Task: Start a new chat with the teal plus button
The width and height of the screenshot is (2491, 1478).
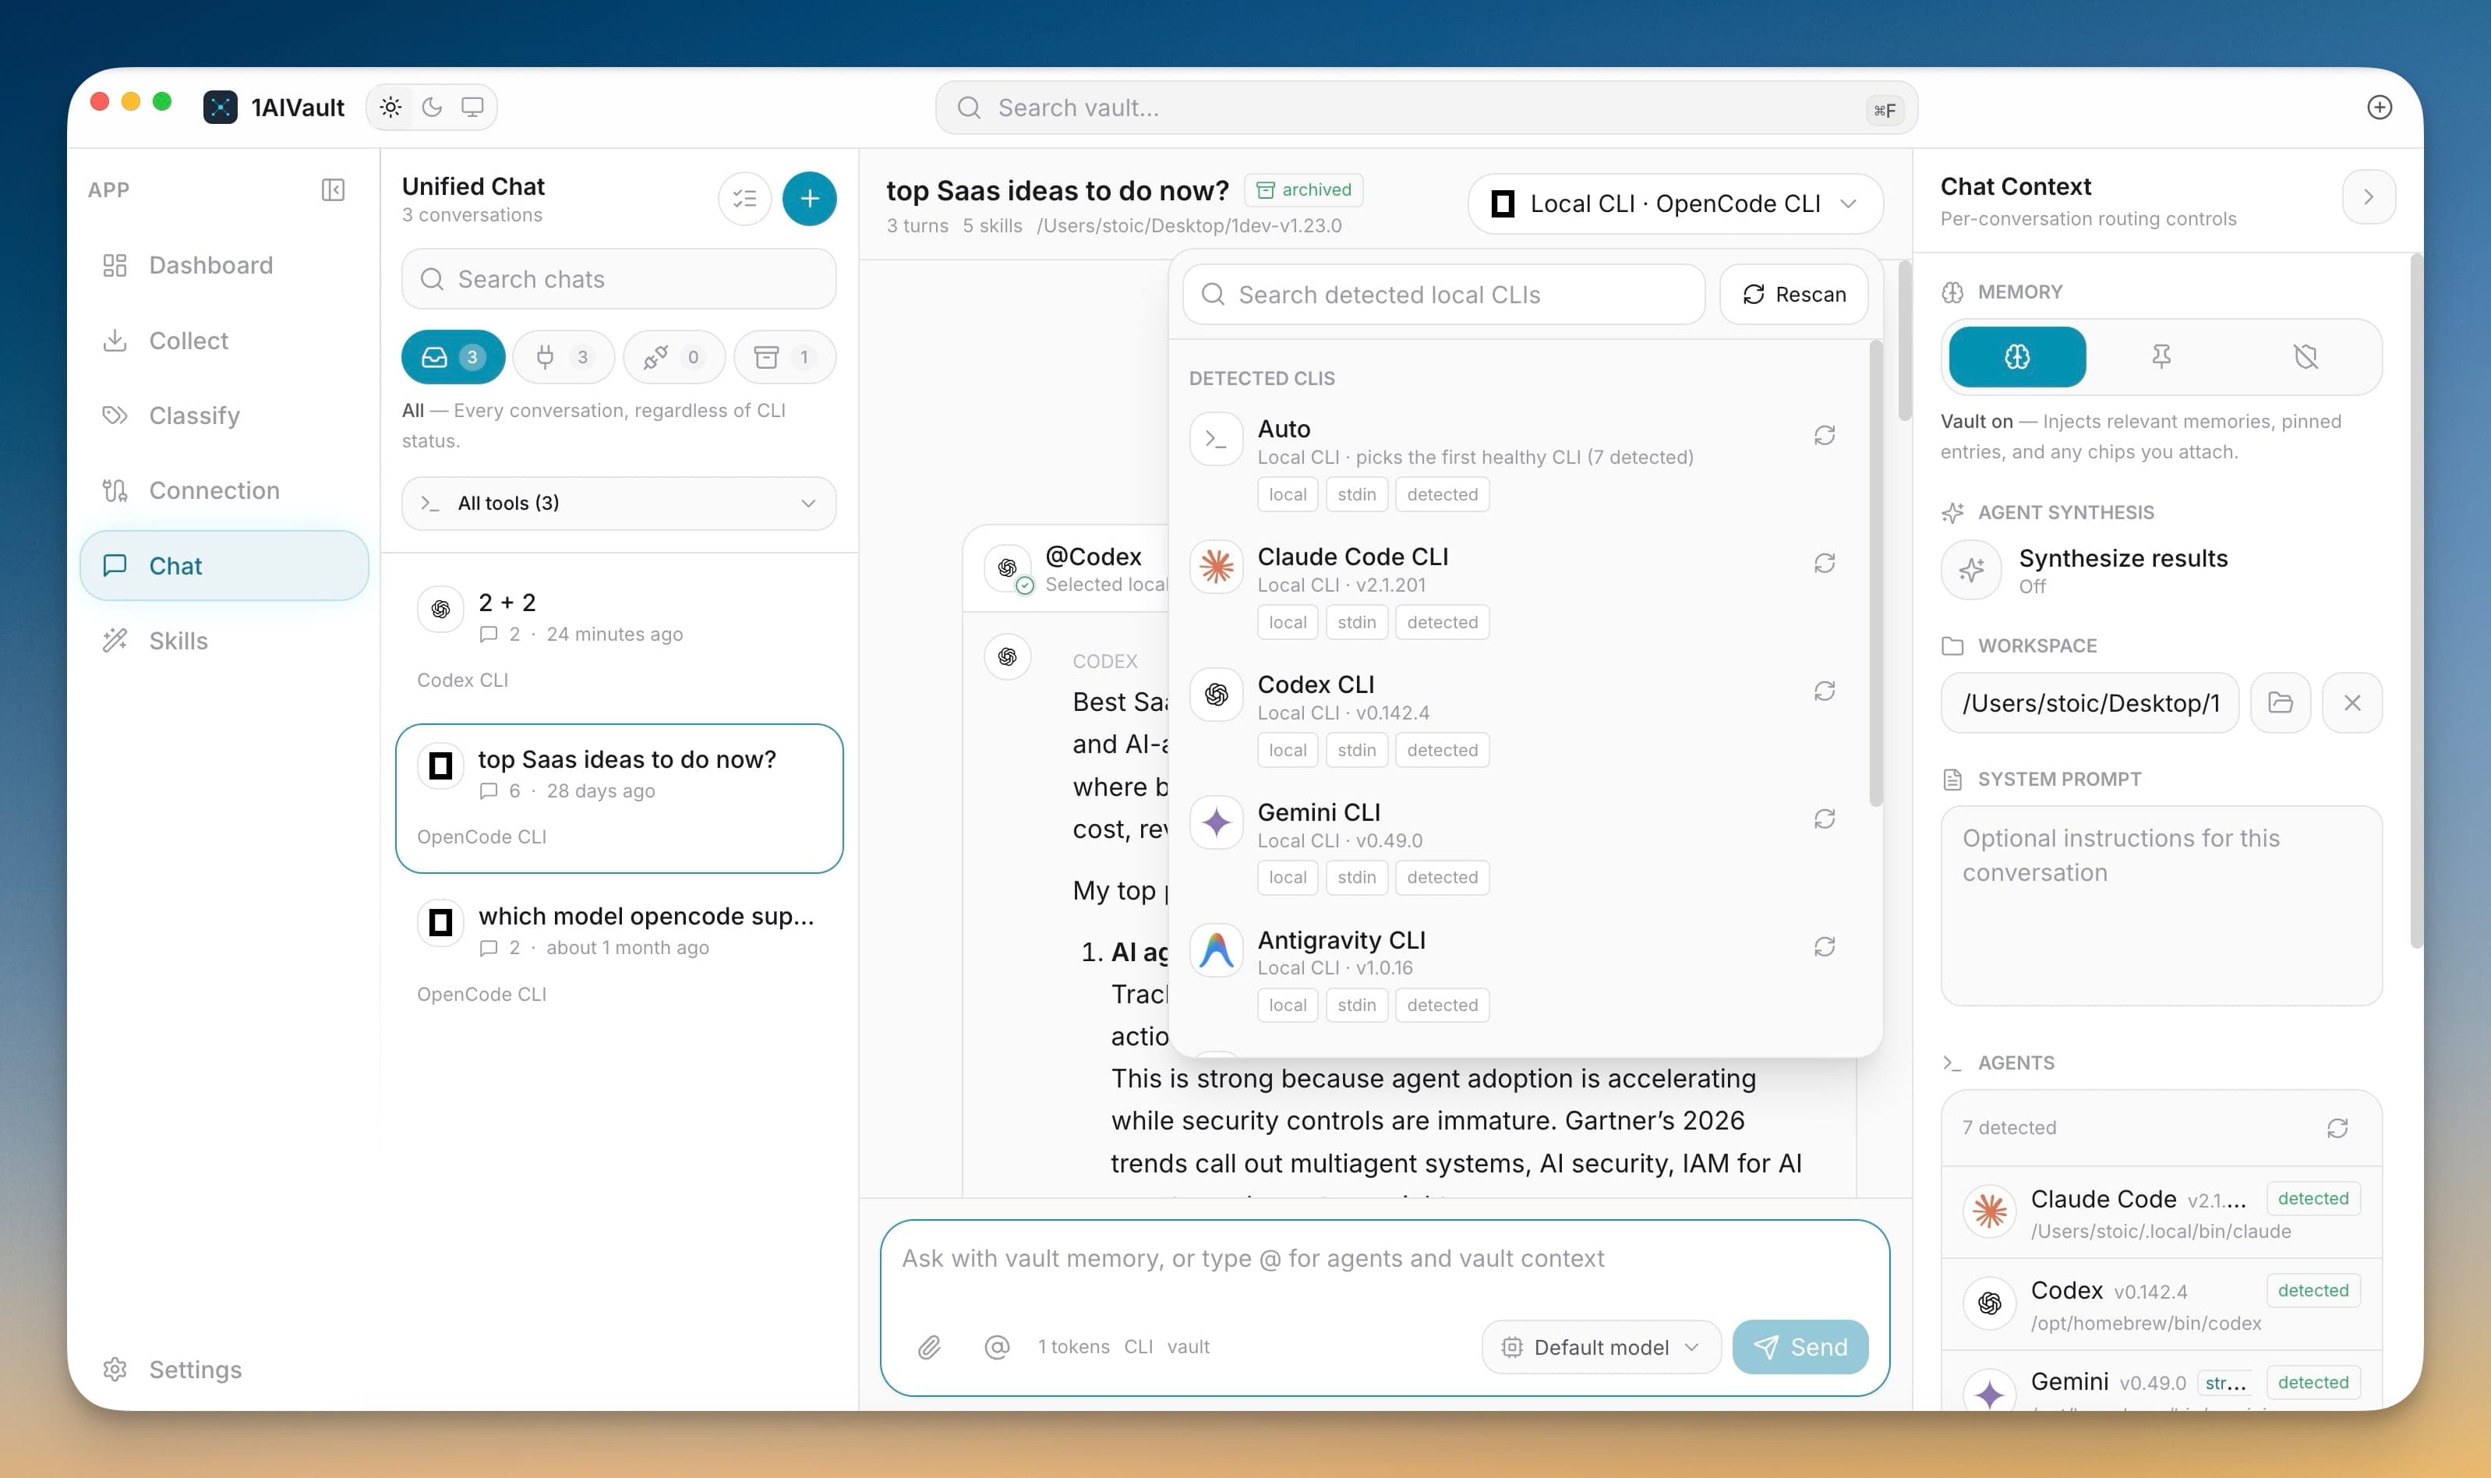Action: [810, 198]
